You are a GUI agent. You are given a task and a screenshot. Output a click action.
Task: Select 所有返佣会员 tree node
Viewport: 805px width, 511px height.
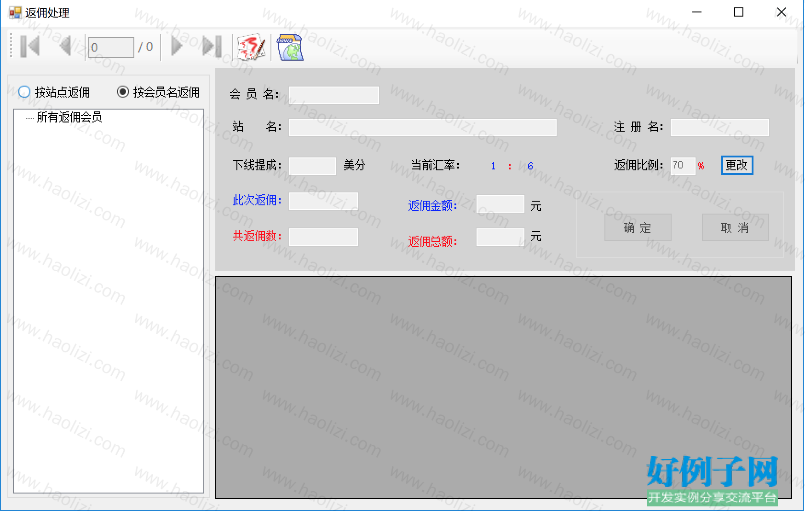pyautogui.click(x=69, y=117)
